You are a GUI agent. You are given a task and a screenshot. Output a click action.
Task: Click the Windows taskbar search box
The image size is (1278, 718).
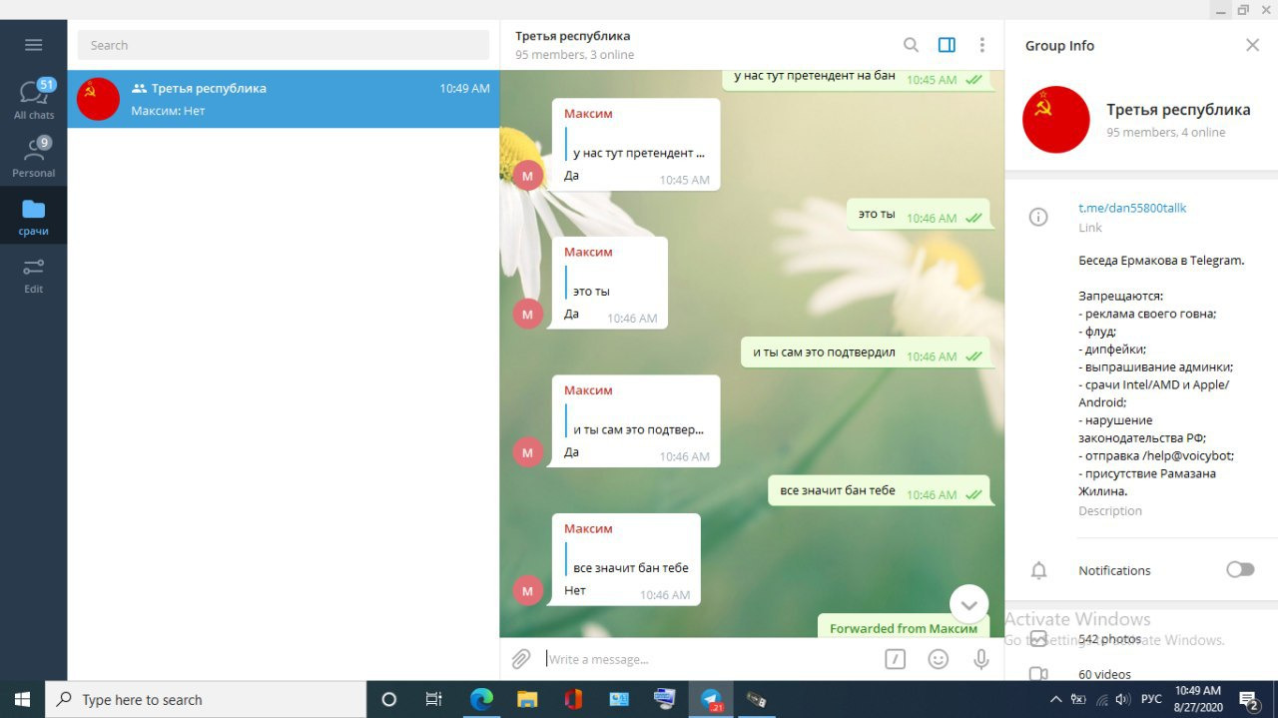(206, 700)
